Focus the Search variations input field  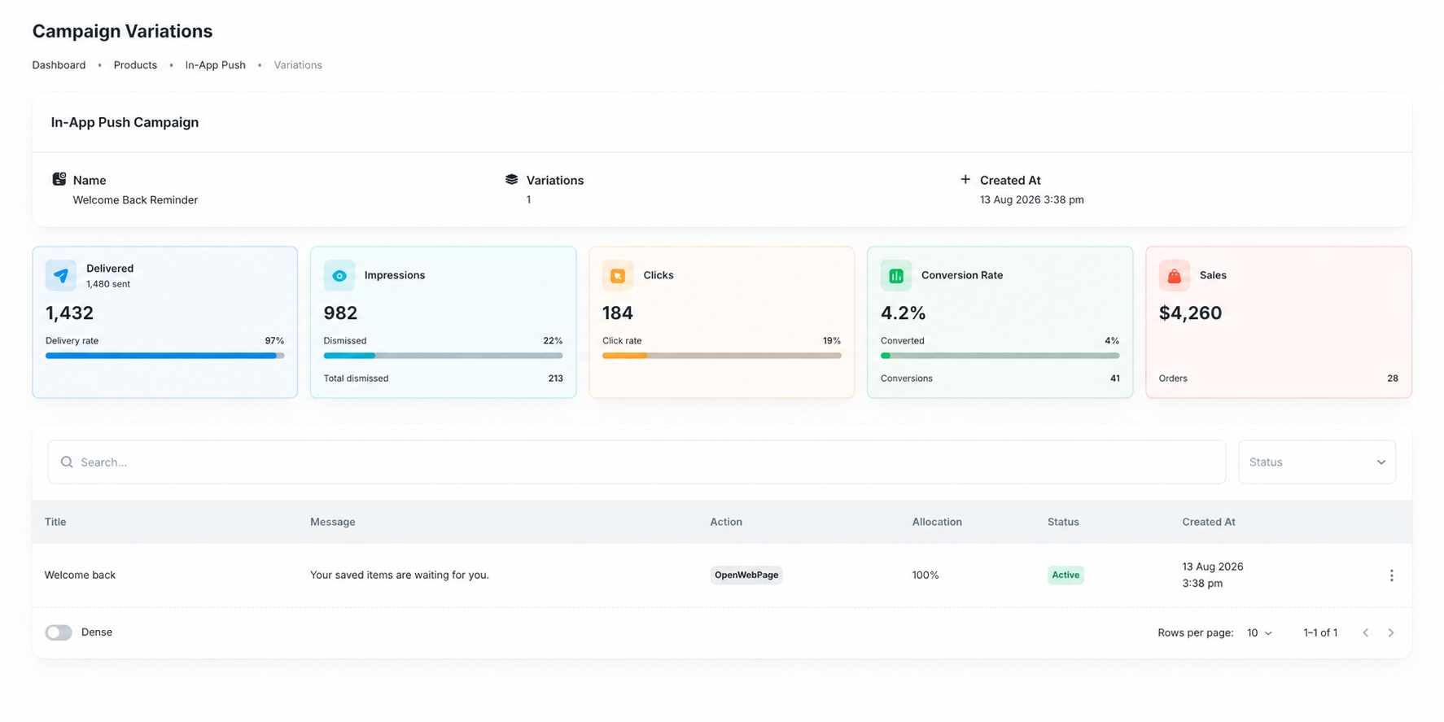coord(637,462)
